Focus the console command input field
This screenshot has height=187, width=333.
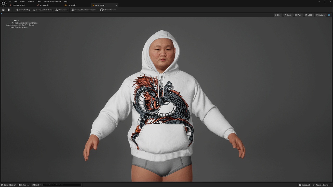(62, 185)
